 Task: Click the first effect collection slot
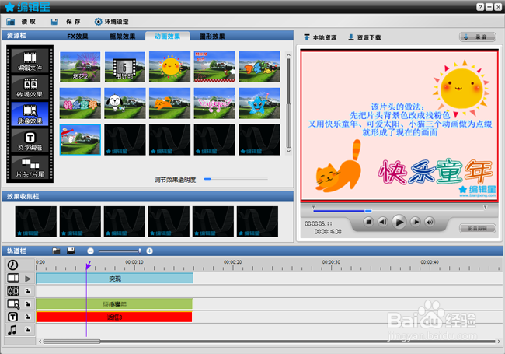pos(36,222)
